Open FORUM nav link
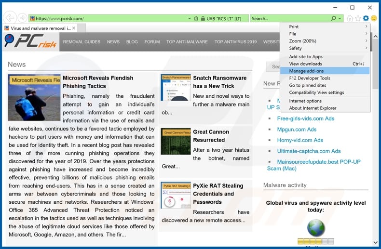The height and width of the screenshot is (249, 381). [x=152, y=42]
